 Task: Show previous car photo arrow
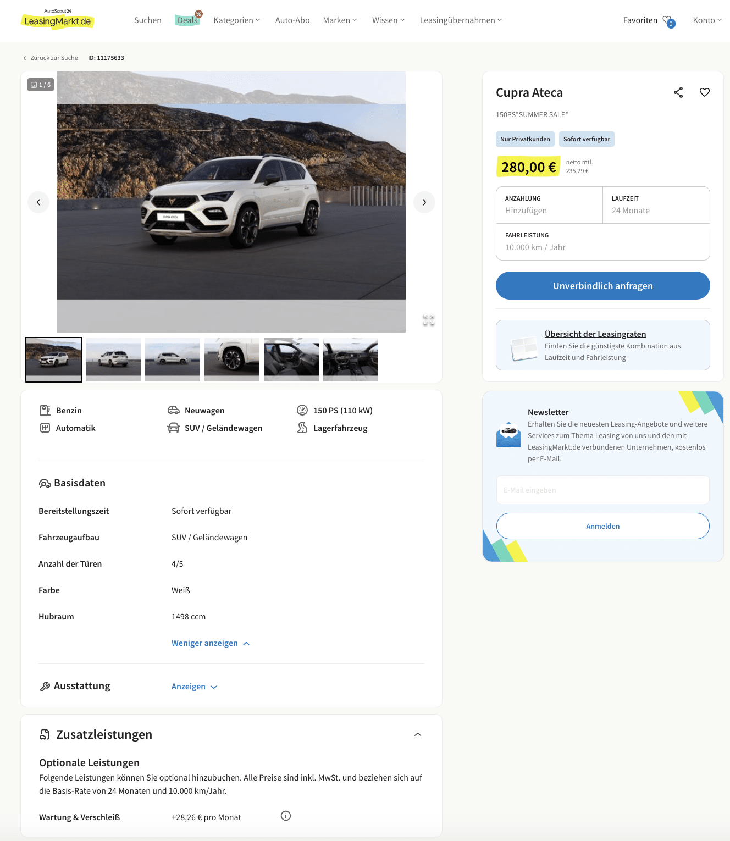pos(38,202)
